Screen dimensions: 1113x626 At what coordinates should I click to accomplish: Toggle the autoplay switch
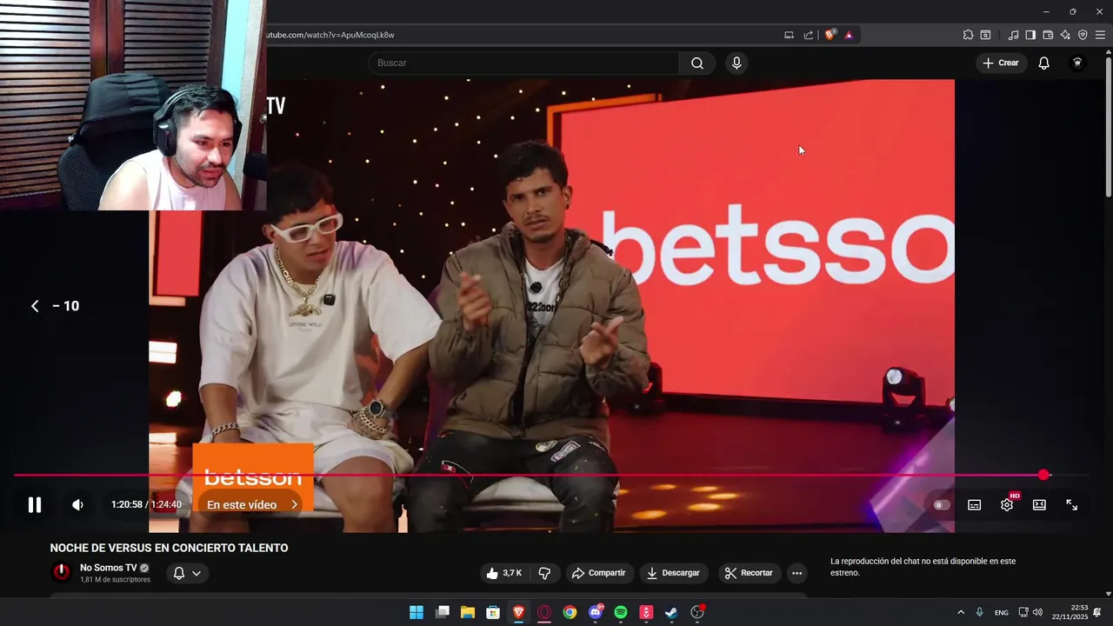pyautogui.click(x=942, y=504)
